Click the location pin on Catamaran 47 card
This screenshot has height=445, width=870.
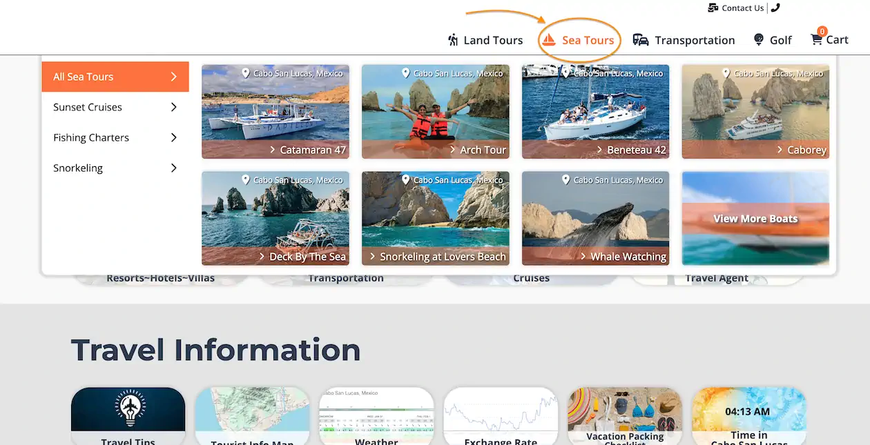tap(245, 73)
